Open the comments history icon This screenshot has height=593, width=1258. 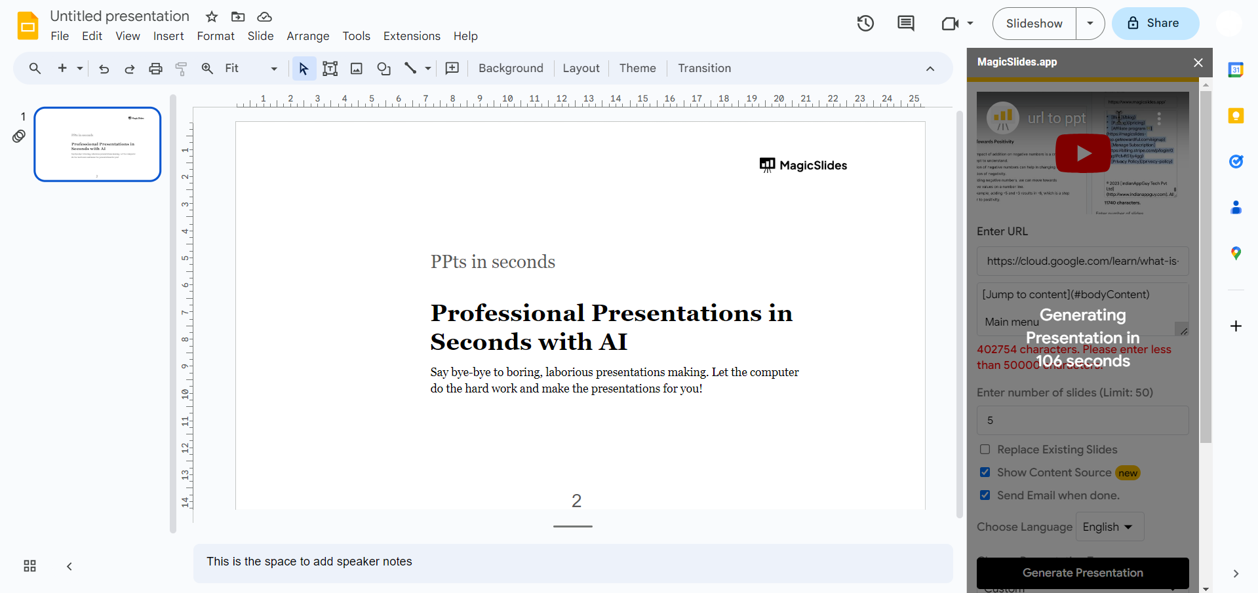click(906, 24)
